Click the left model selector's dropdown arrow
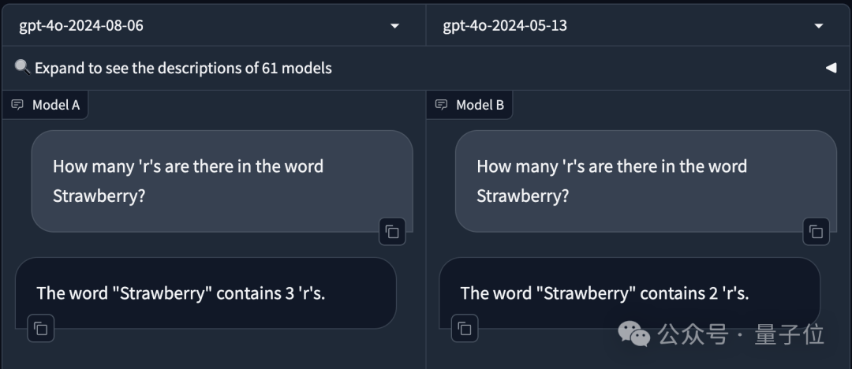The image size is (852, 369). tap(394, 26)
